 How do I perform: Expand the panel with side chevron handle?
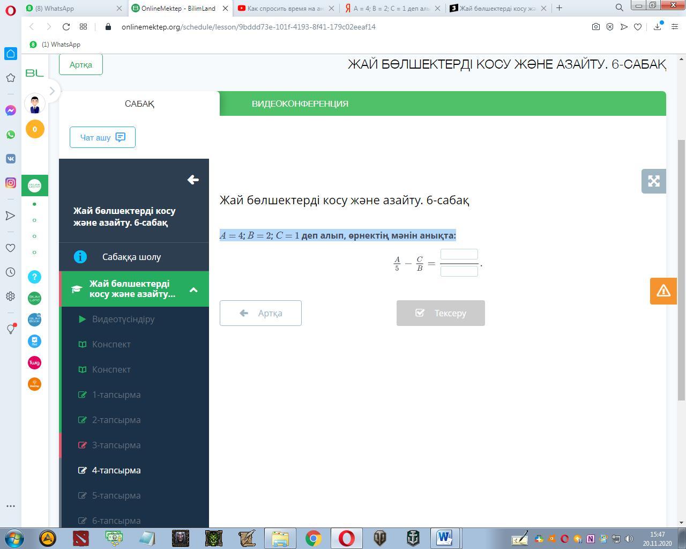pyautogui.click(x=52, y=91)
